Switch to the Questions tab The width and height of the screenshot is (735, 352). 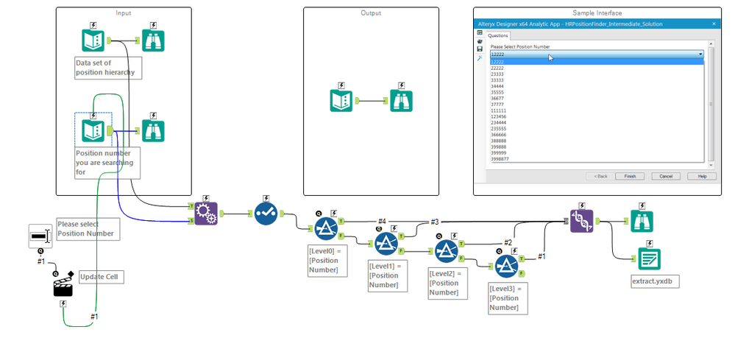coord(497,35)
